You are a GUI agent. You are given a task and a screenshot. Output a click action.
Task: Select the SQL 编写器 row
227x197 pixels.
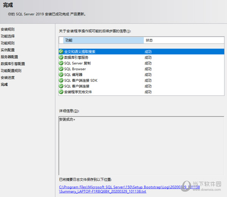(141, 74)
